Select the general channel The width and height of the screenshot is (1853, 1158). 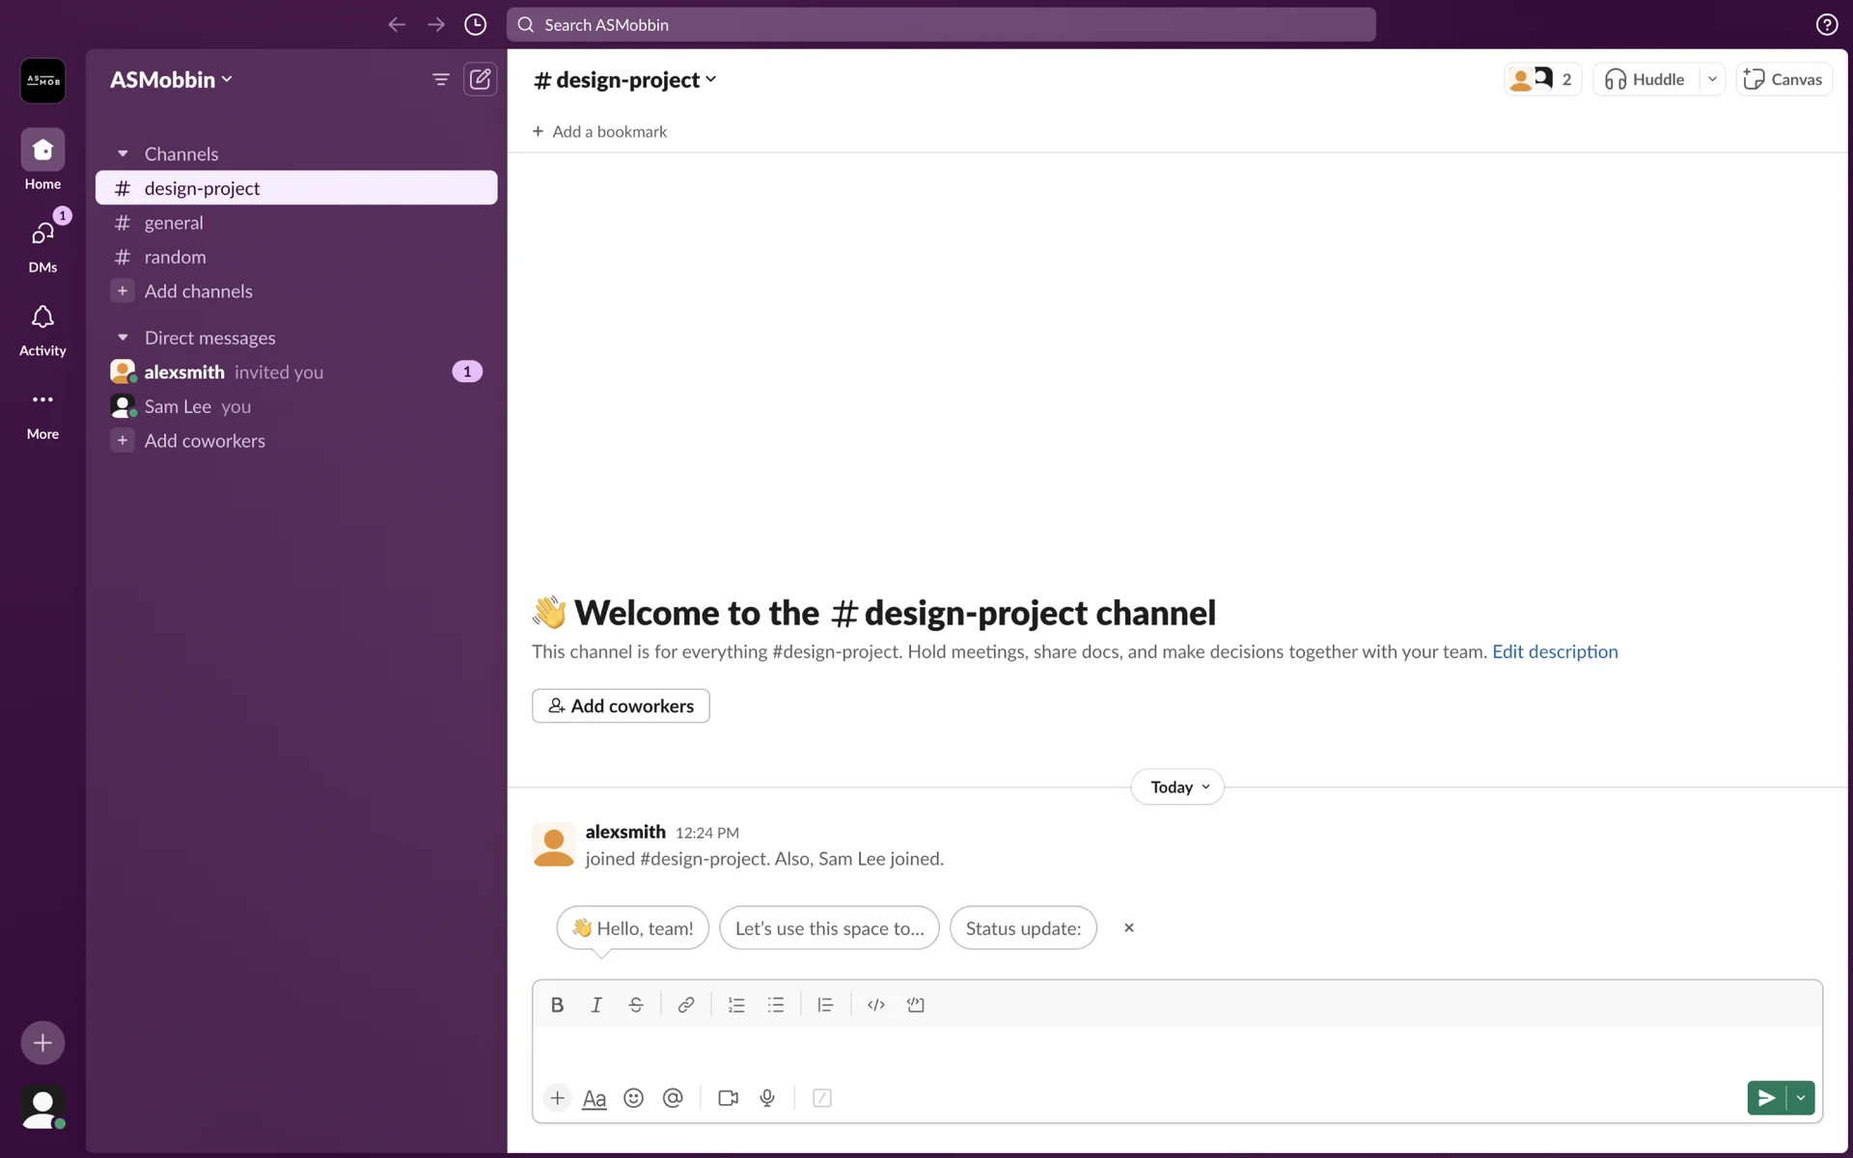coord(174,223)
